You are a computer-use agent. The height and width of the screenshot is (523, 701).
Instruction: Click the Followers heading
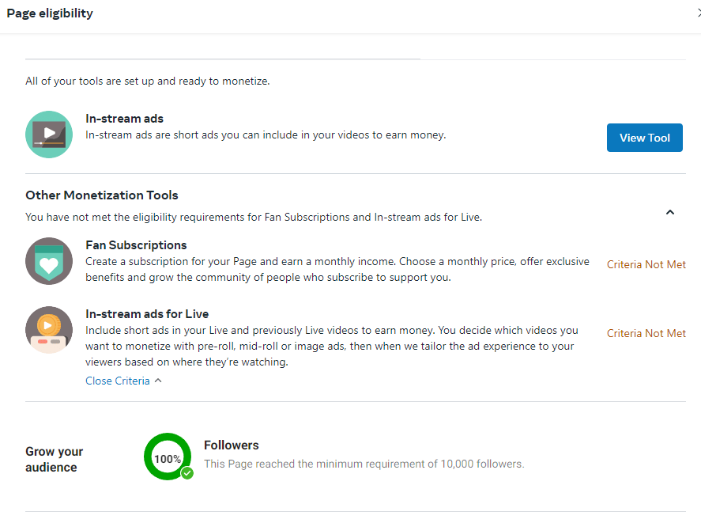pyautogui.click(x=231, y=445)
